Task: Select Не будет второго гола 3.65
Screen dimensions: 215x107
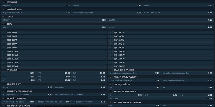Action: tap(89, 102)
